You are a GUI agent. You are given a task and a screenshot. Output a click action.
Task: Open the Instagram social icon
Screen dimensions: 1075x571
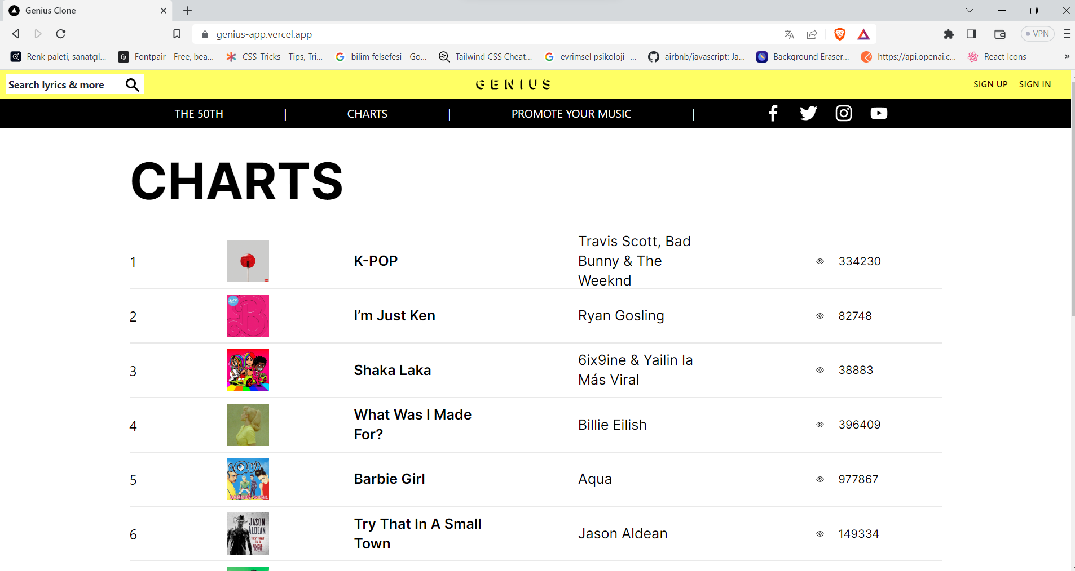[x=843, y=113]
